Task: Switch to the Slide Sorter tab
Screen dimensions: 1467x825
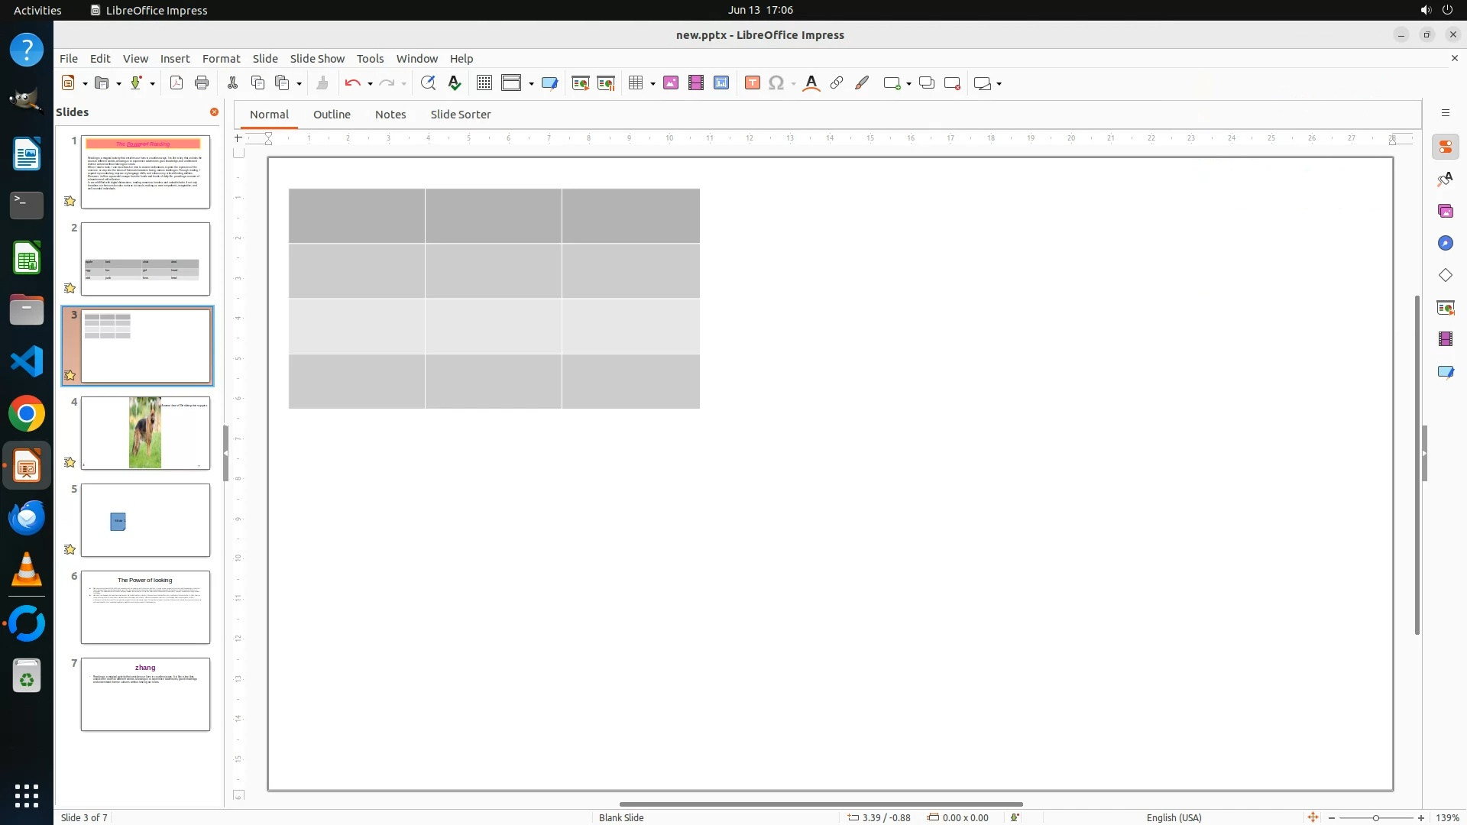Action: [460, 115]
